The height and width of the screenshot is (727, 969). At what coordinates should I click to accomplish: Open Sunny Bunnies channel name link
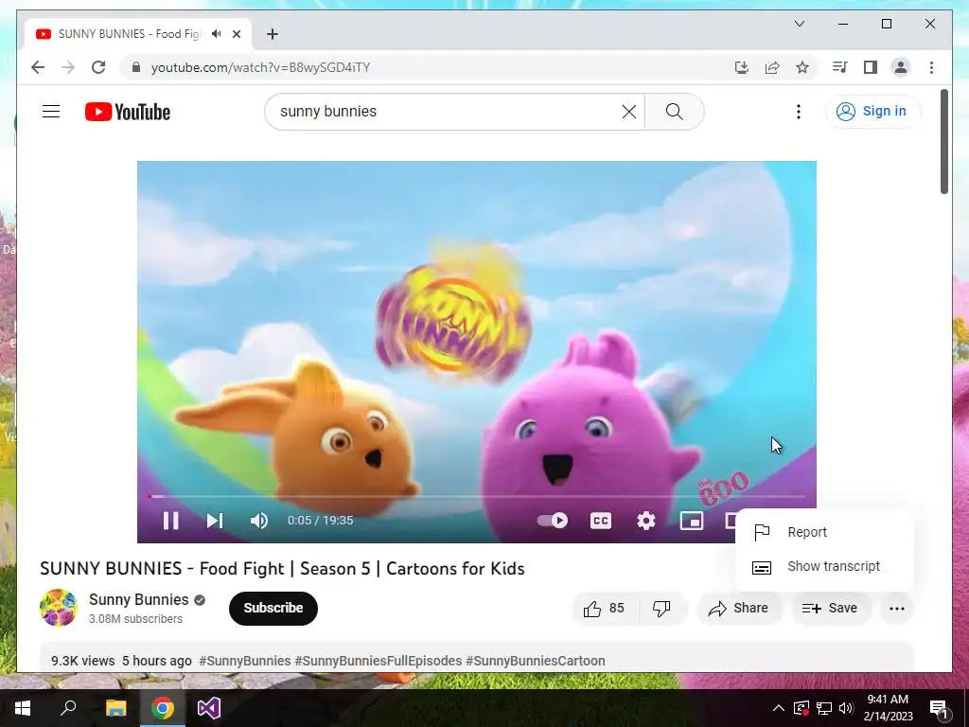point(138,599)
